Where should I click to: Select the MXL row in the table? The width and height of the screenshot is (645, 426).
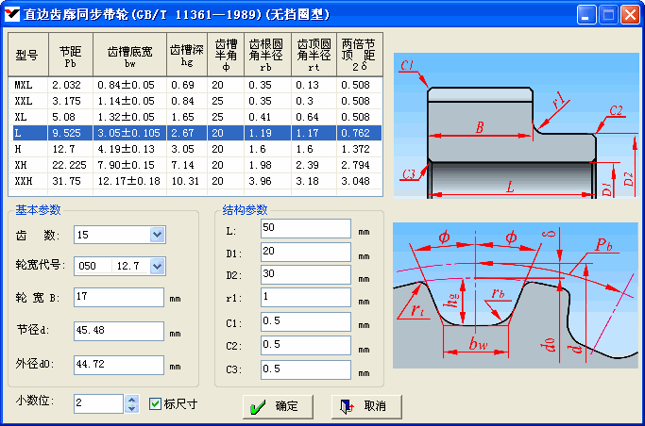195,85
